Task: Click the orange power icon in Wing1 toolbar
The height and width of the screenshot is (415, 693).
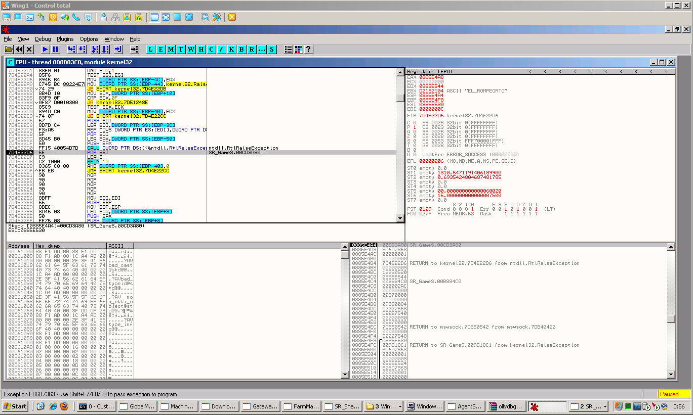Action: (x=53, y=17)
